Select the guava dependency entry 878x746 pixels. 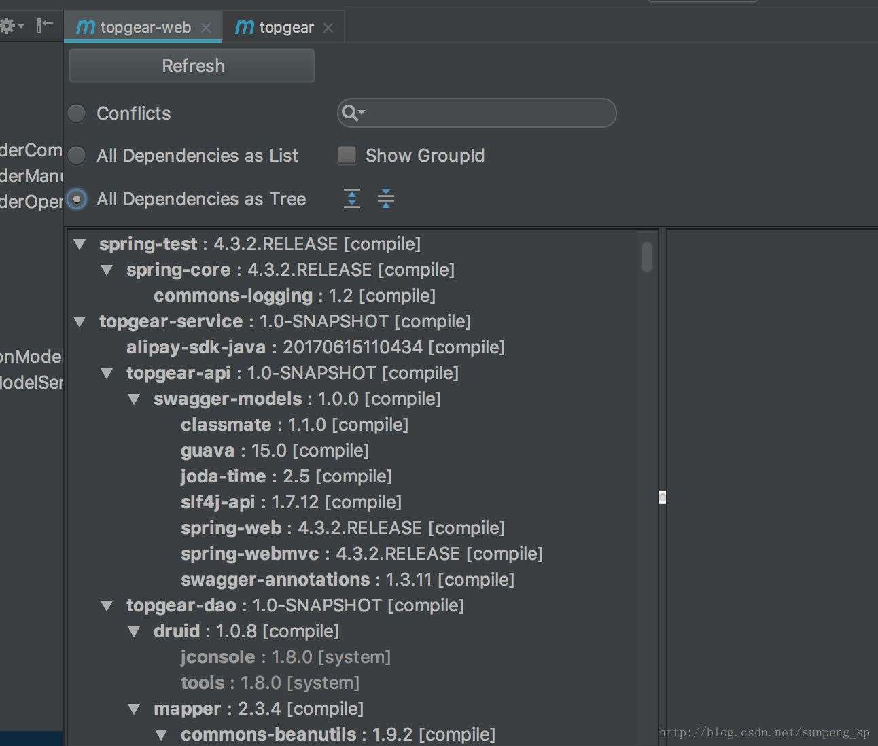207,450
